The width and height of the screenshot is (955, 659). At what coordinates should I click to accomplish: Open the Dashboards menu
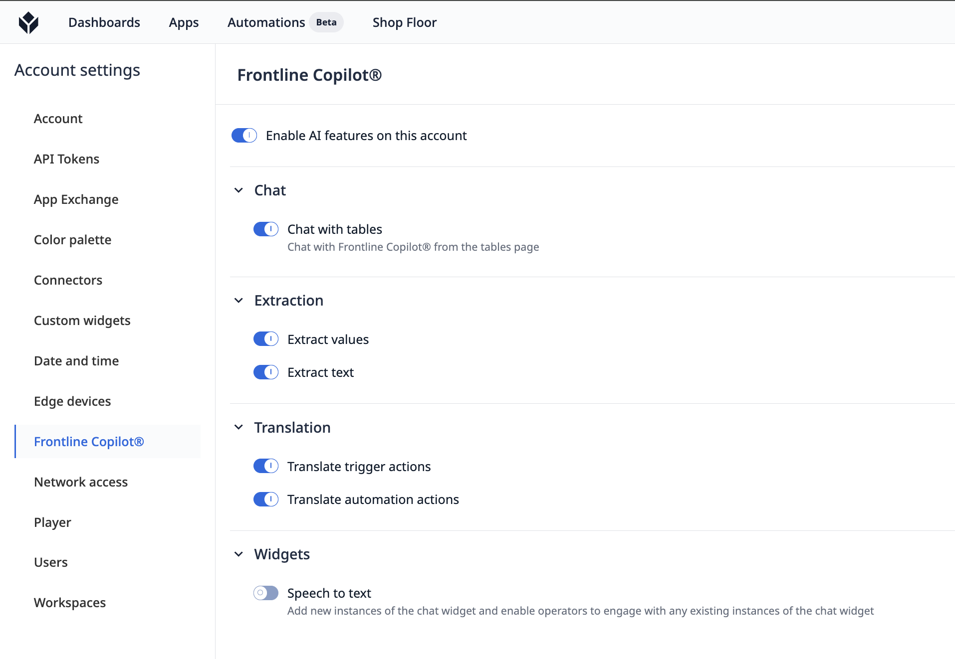[104, 22]
